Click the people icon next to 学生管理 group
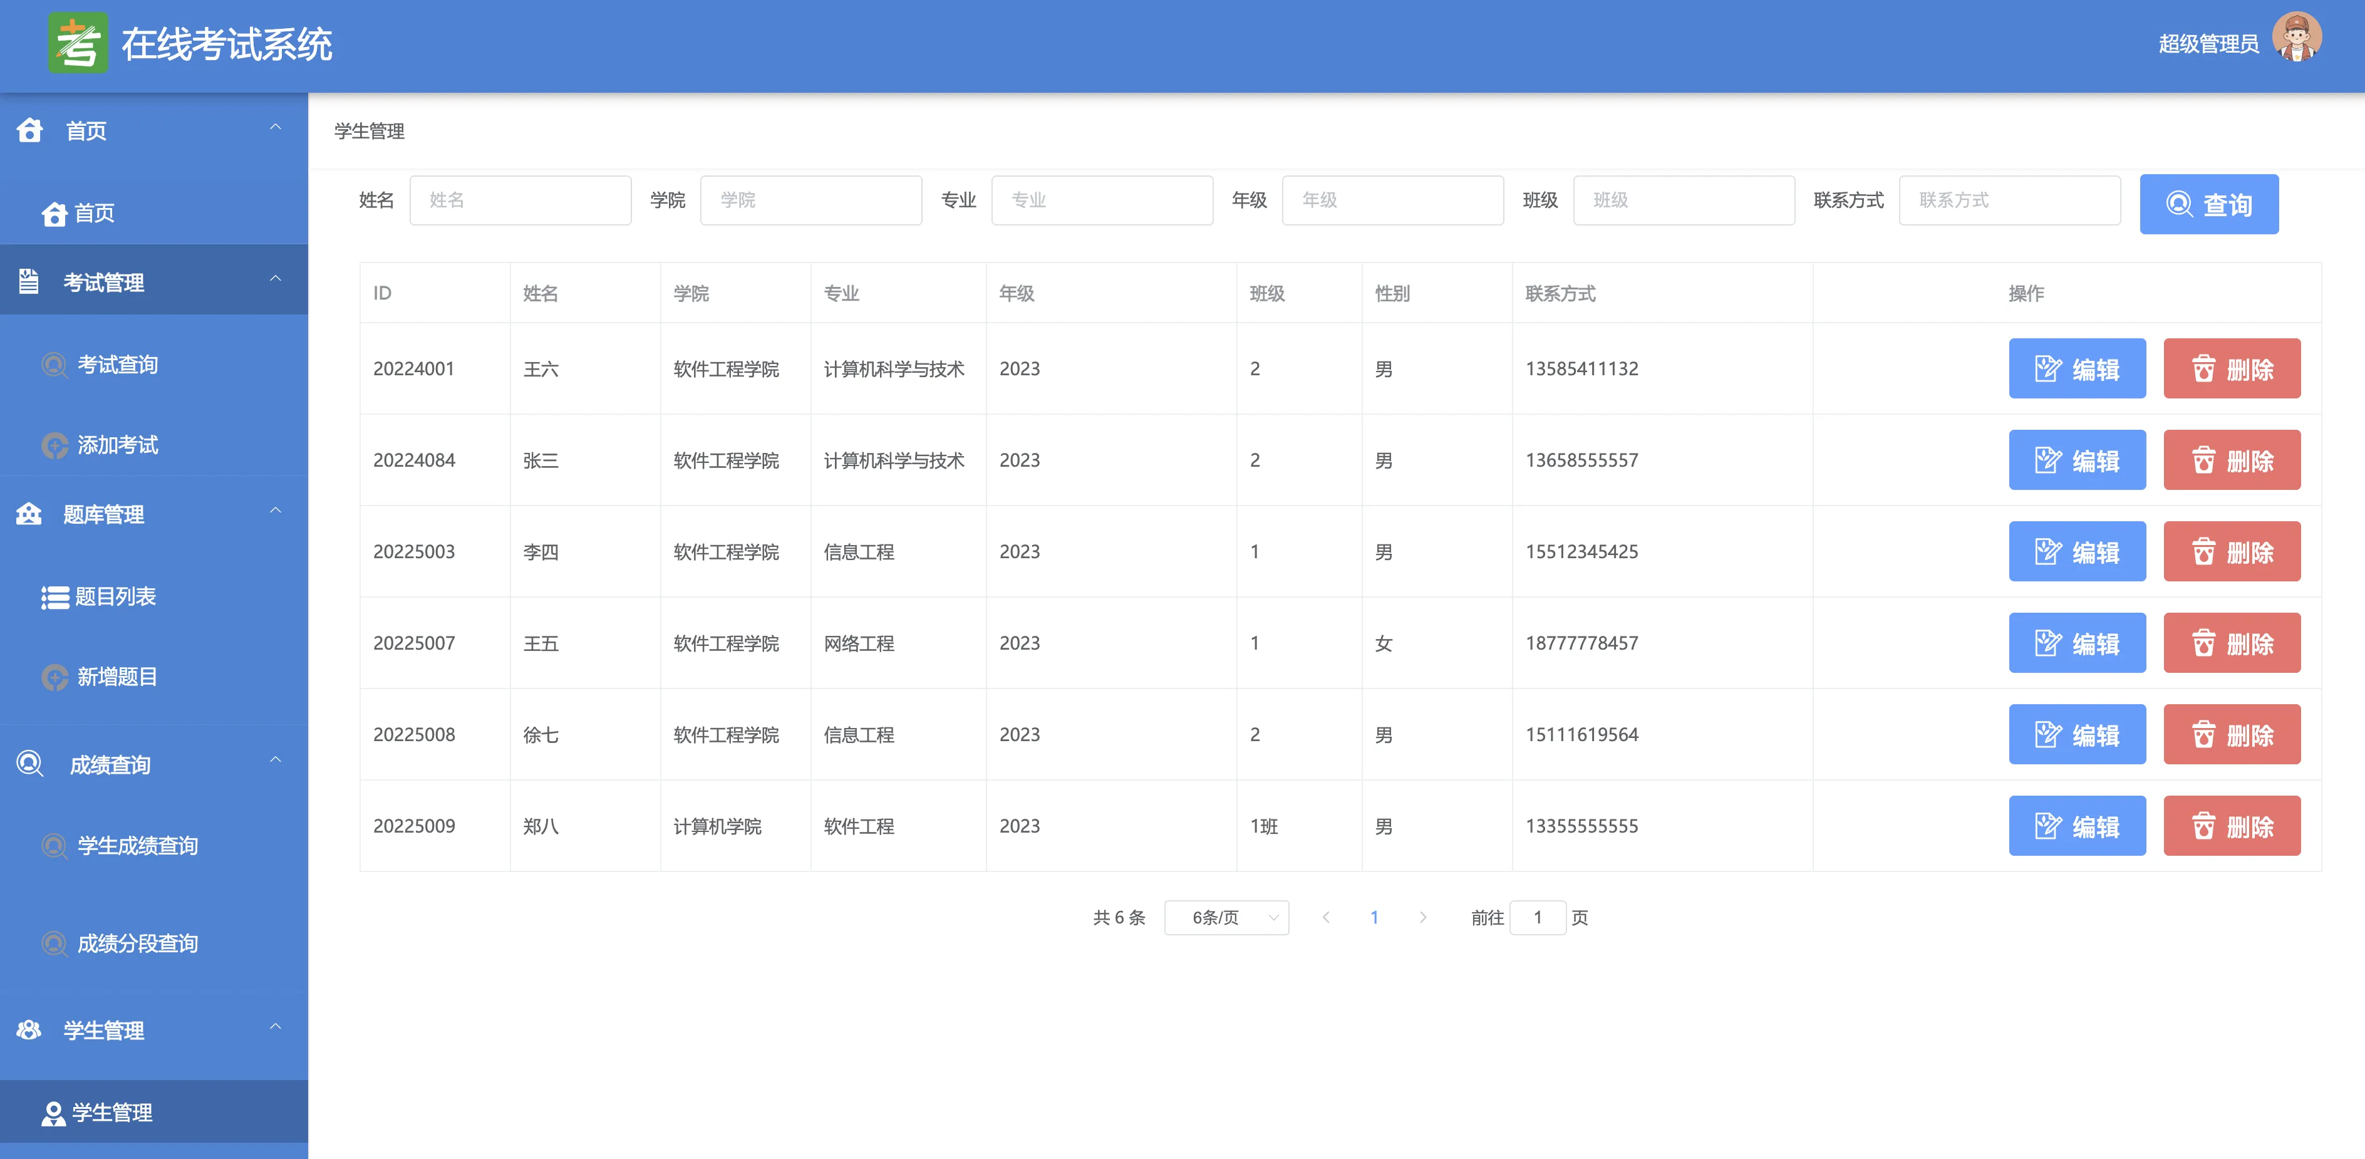The width and height of the screenshot is (2365, 1159). coord(29,1029)
